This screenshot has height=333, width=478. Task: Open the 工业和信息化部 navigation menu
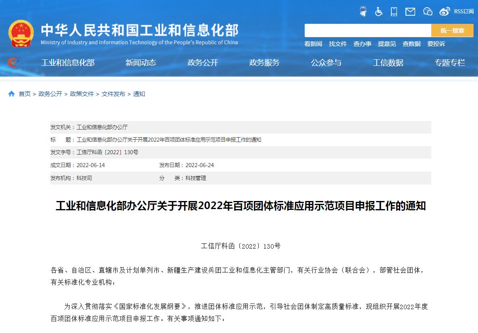coord(68,63)
